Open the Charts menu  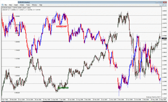click(22, 5)
